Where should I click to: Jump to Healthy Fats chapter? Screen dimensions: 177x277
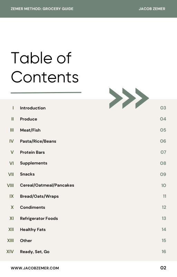33,230
